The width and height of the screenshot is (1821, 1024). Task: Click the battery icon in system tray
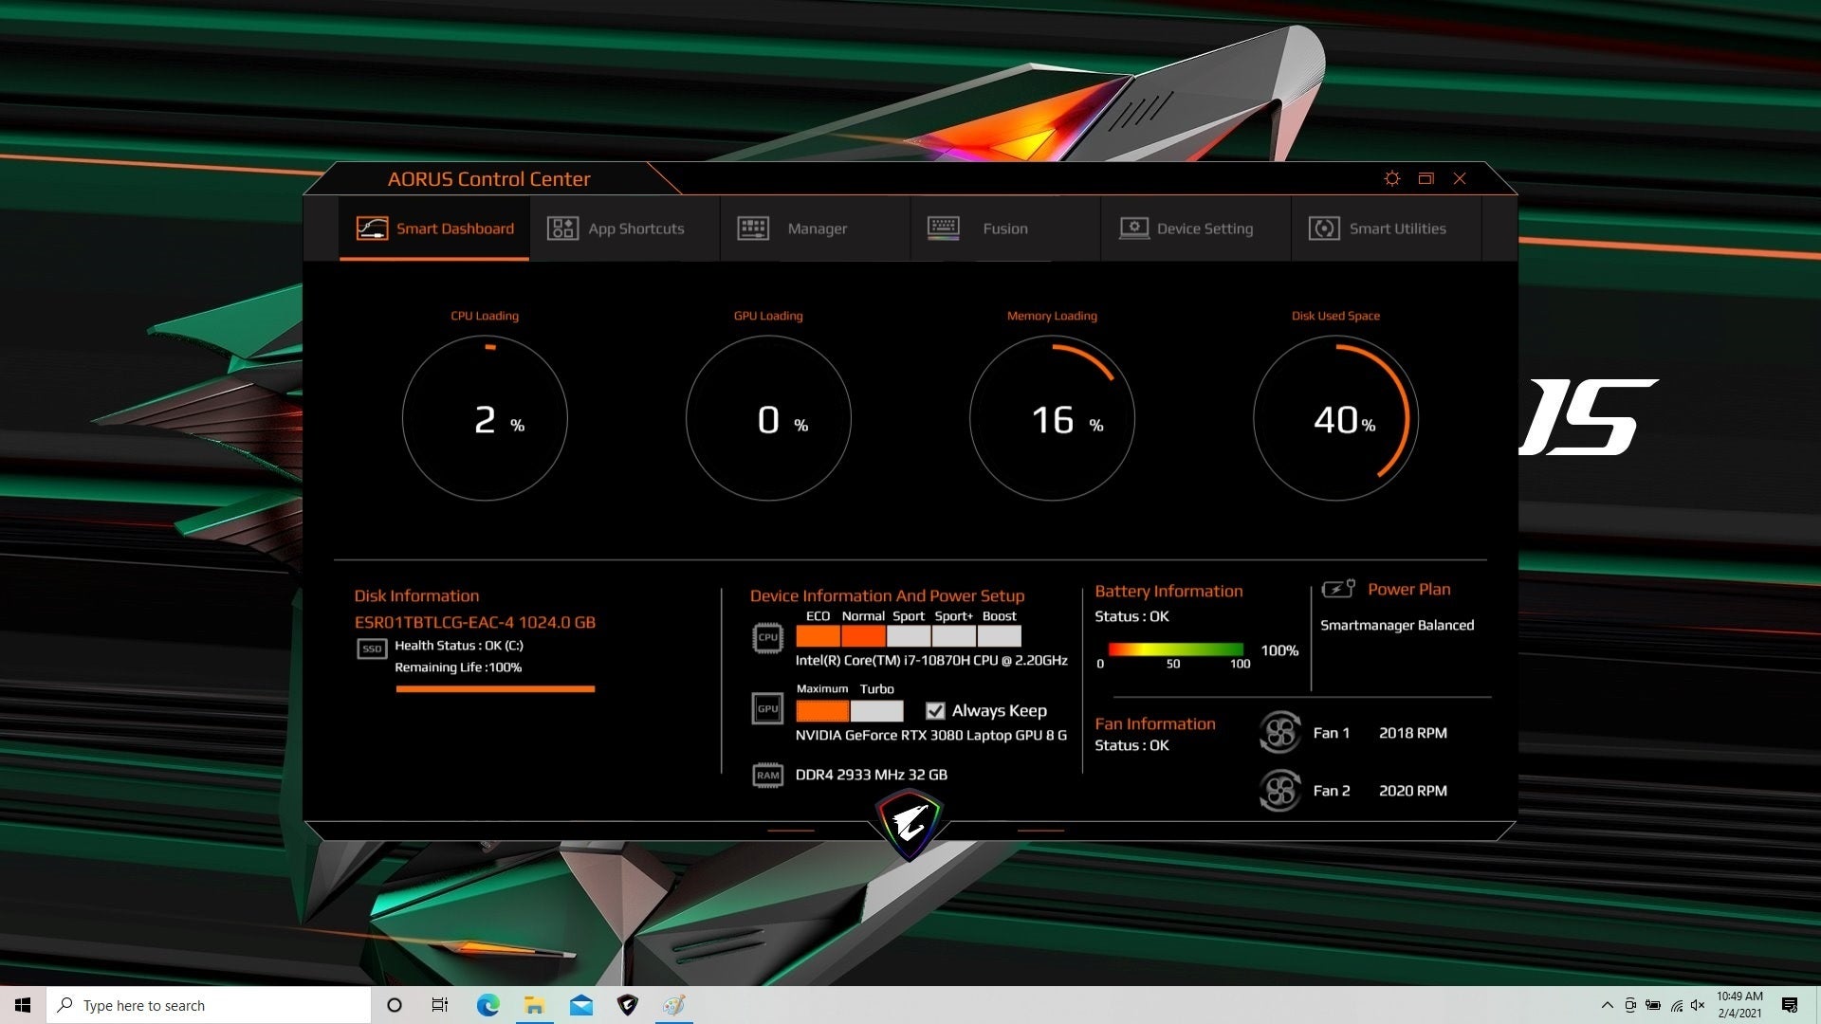[x=1653, y=1005]
